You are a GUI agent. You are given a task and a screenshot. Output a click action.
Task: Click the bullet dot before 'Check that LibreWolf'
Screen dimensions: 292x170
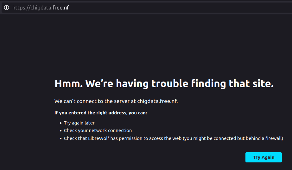60,139
